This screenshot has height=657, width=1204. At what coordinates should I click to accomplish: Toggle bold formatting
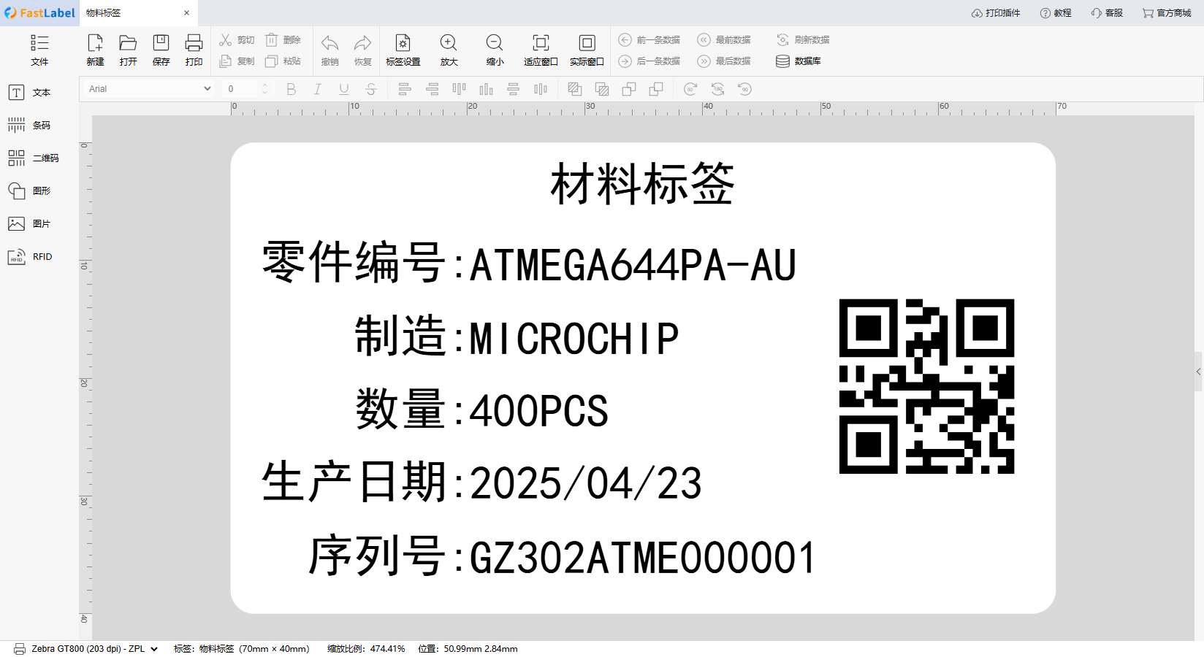pyautogui.click(x=291, y=89)
